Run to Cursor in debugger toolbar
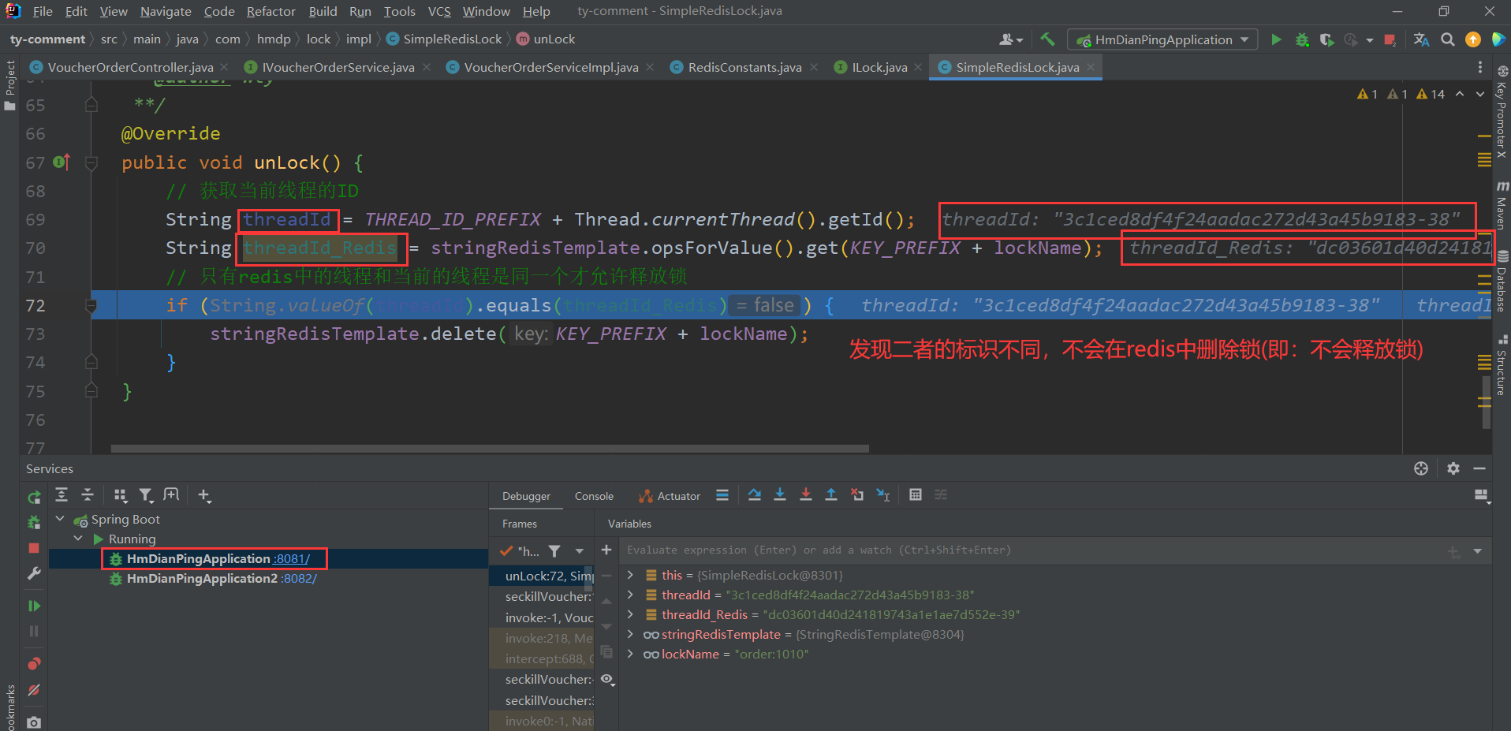 pyautogui.click(x=883, y=495)
